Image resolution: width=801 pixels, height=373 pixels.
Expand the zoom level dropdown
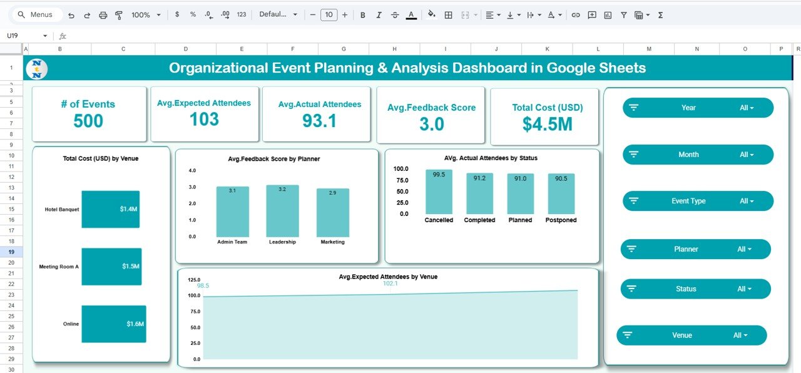click(x=158, y=14)
